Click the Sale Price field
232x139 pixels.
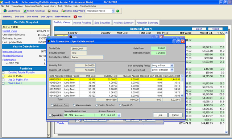point(158,48)
